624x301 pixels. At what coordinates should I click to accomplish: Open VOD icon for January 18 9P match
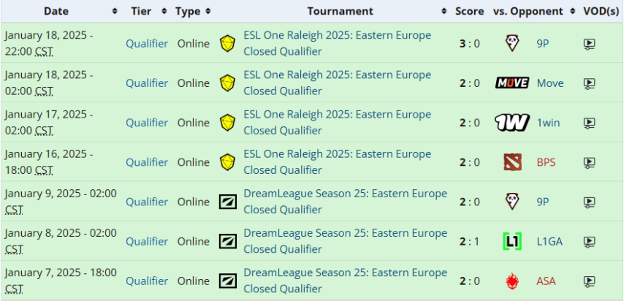click(590, 43)
